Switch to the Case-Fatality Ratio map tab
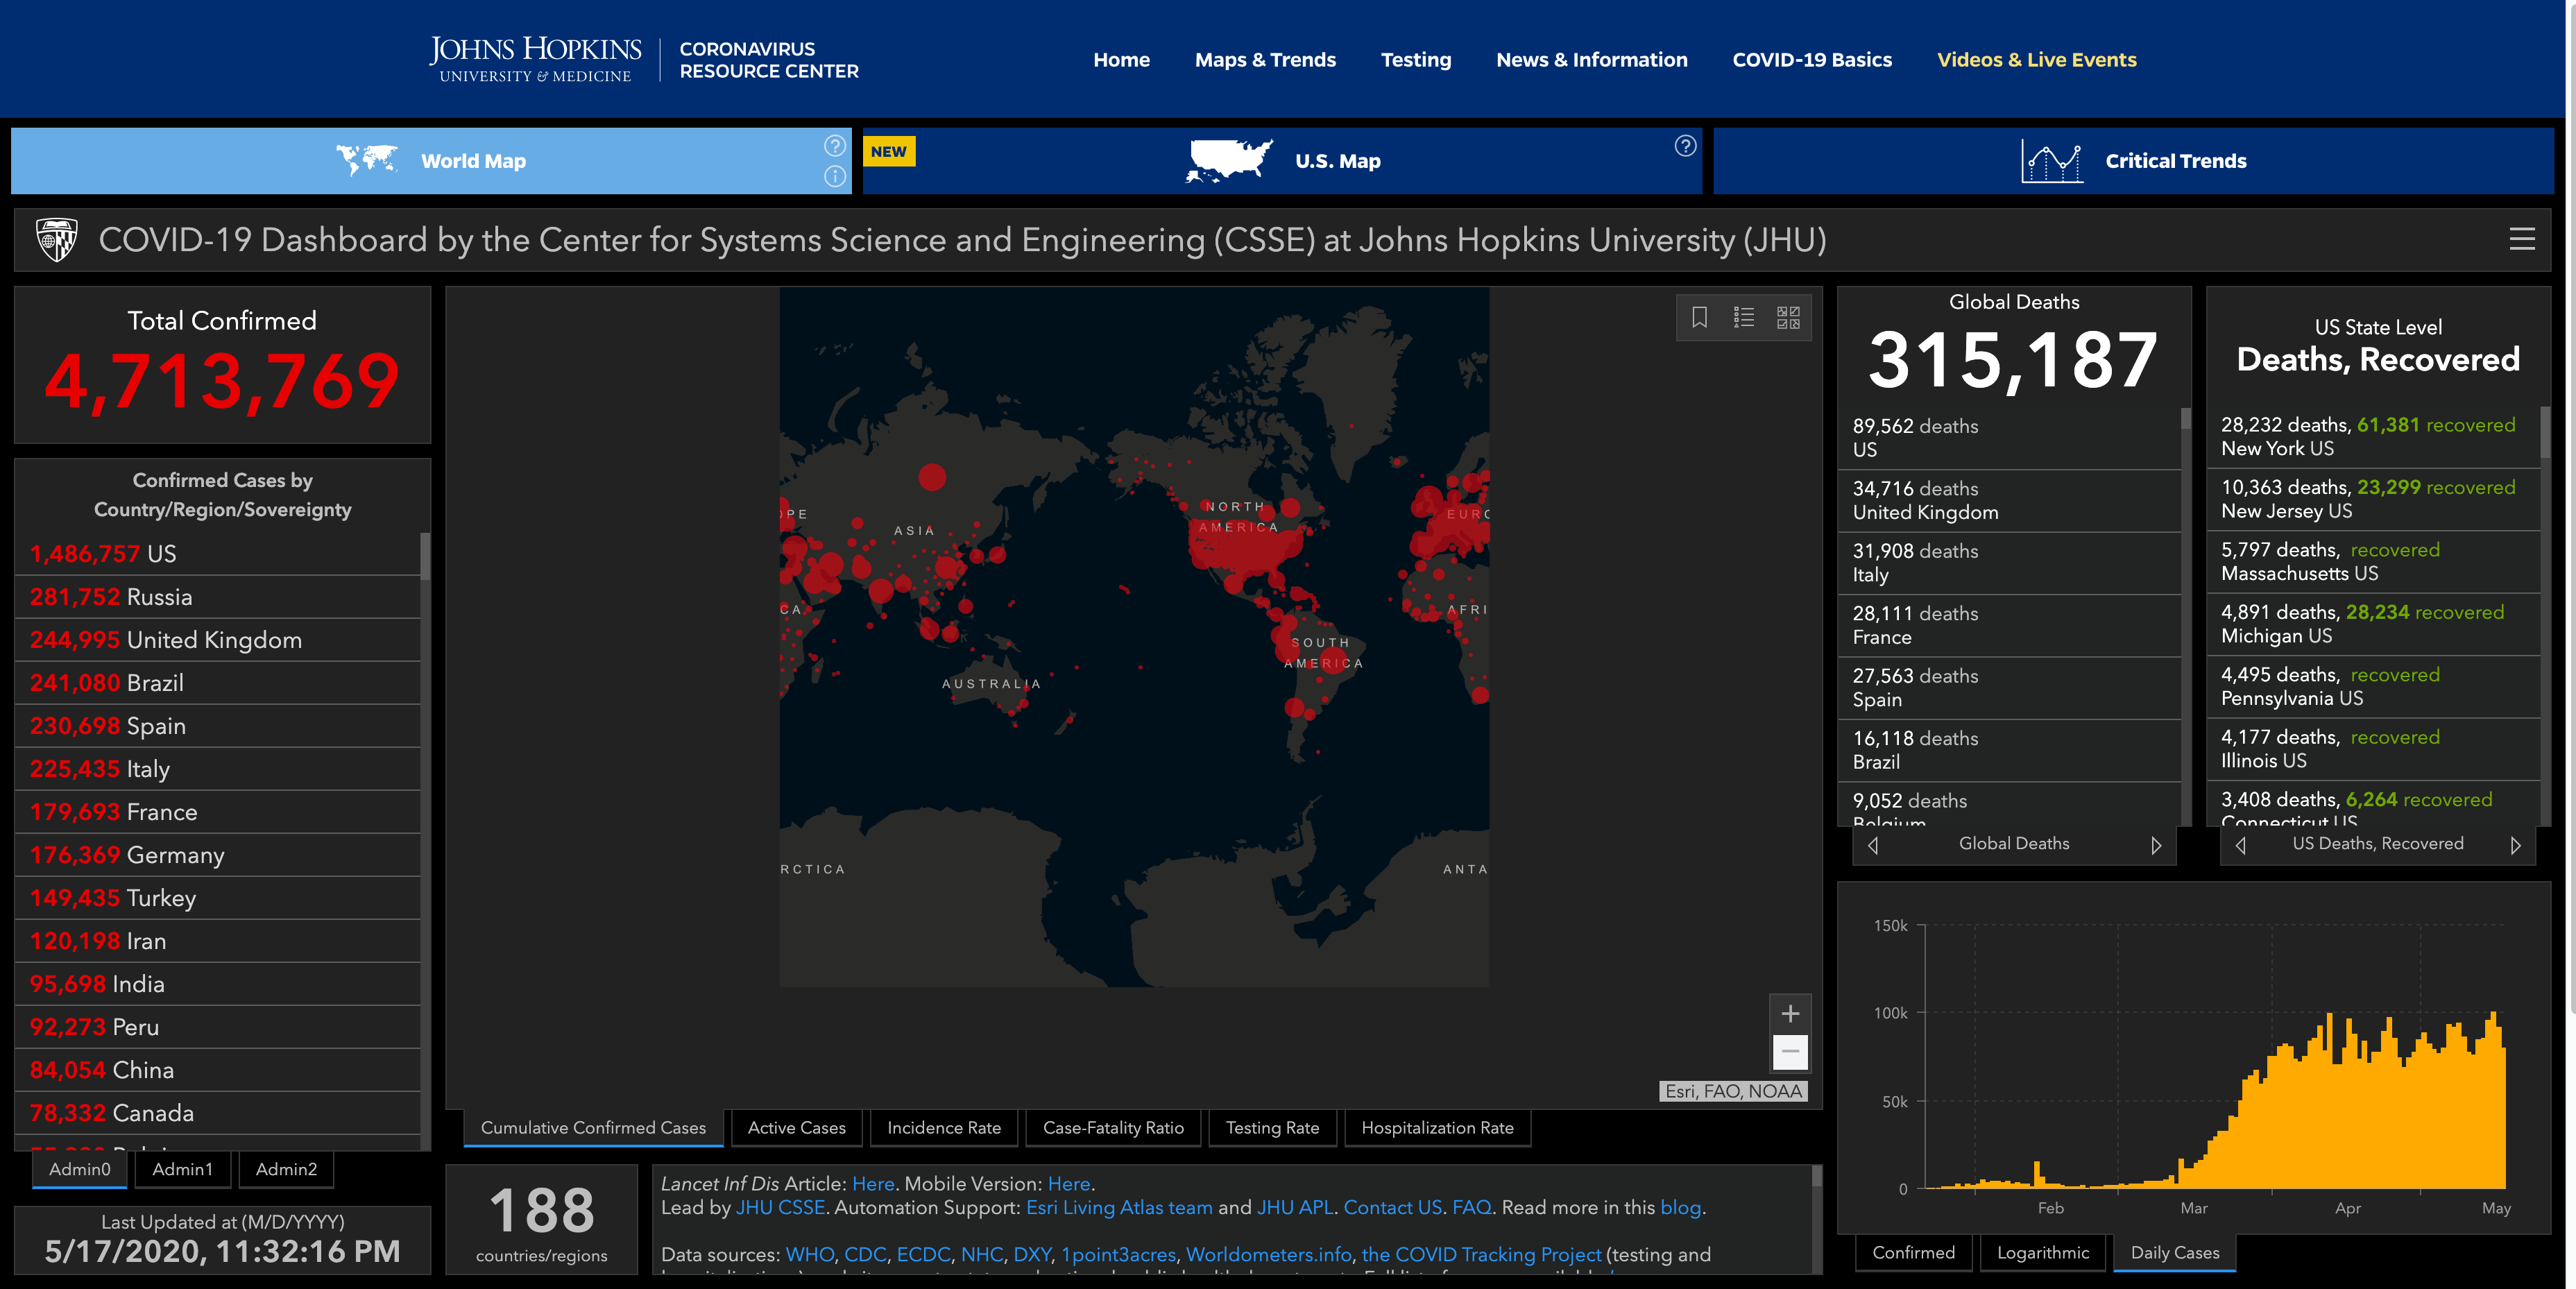Image resolution: width=2576 pixels, height=1289 pixels. click(x=1113, y=1128)
